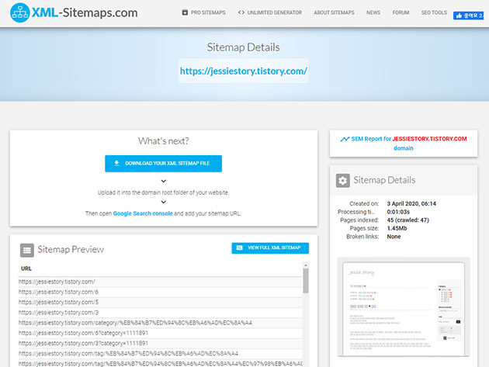Select the /category/%EB%84%B7 URL row
The height and width of the screenshot is (367, 489).
tap(161, 323)
